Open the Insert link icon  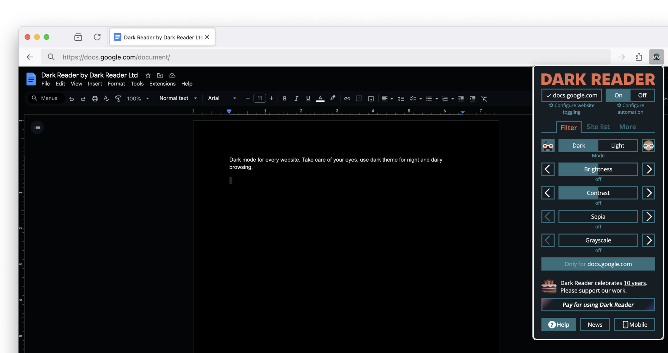[347, 98]
